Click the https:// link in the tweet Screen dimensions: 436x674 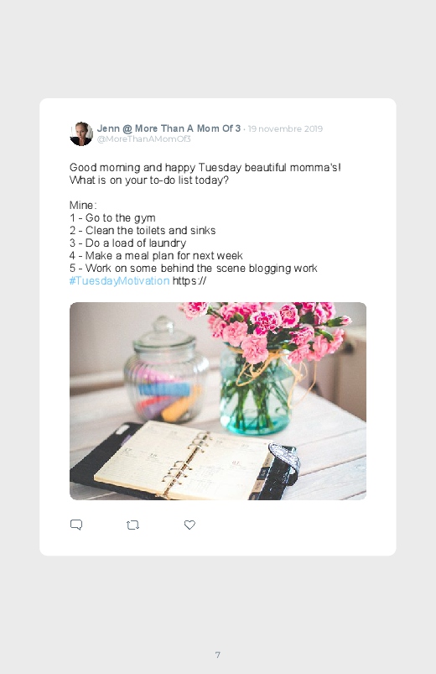click(189, 281)
